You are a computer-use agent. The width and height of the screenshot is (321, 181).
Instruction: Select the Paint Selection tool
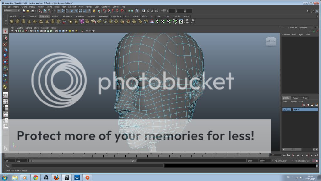tap(5, 44)
